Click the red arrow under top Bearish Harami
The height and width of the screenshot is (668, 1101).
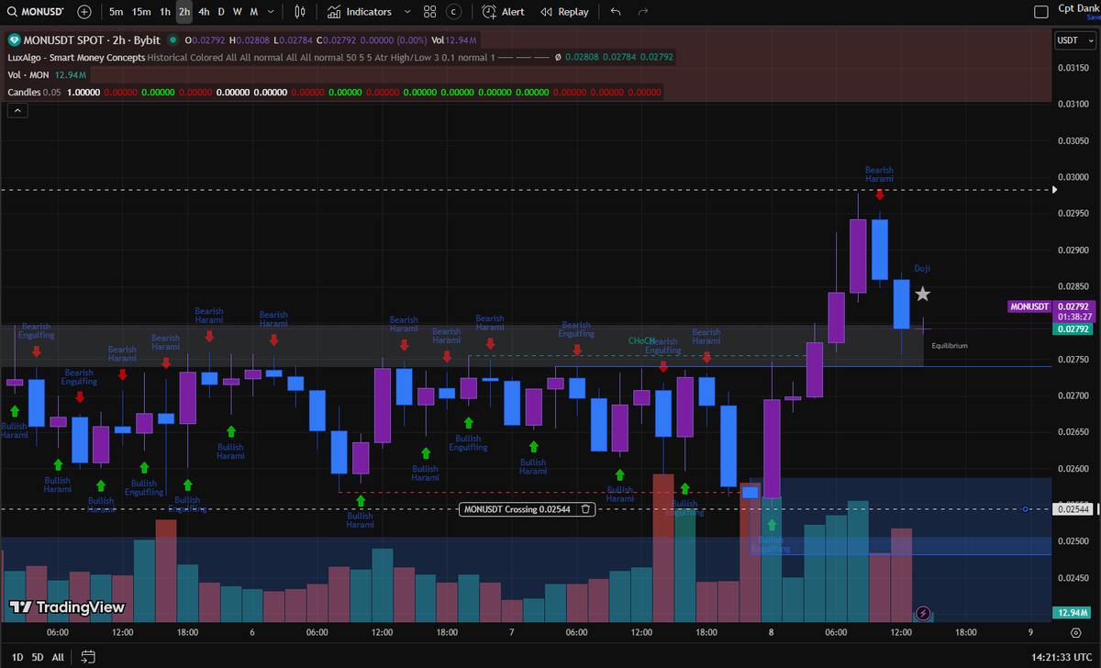(x=879, y=195)
